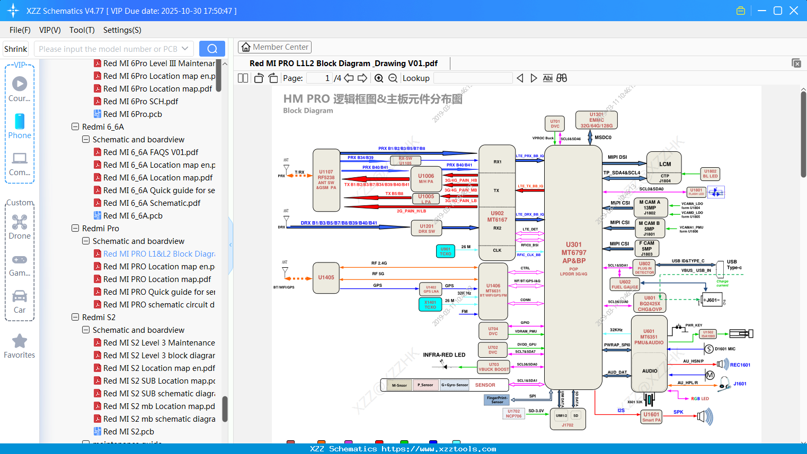Image resolution: width=807 pixels, height=454 pixels.
Task: Zoom out of the block diagram
Action: point(393,78)
